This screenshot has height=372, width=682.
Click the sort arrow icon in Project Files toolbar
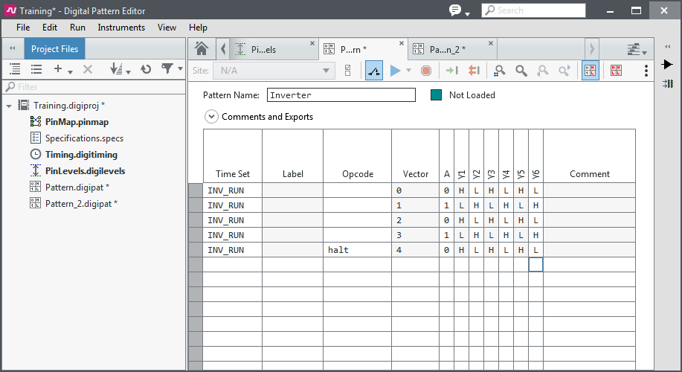116,68
